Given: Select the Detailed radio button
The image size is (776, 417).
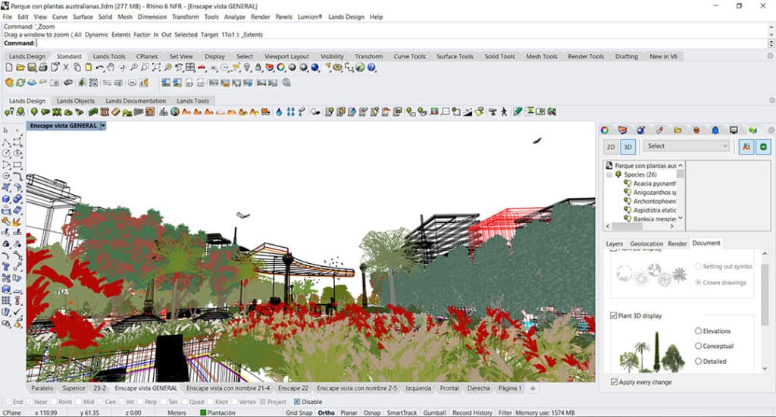Looking at the screenshot, I should tap(698, 362).
